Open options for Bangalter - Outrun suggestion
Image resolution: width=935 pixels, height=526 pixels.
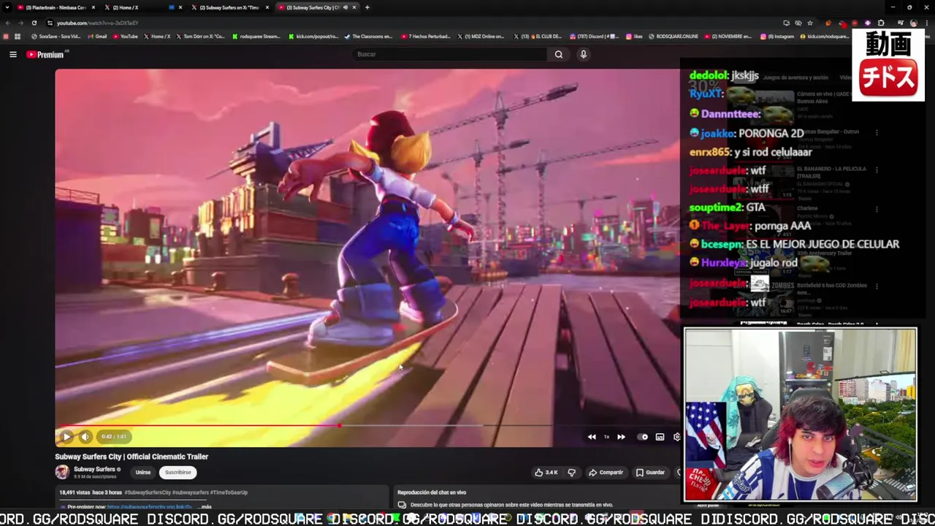tap(877, 133)
